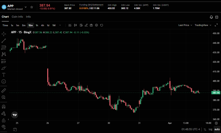Screen dimensions: 221x133
Task: Open the emoji sticker tool
Action: 4,82
